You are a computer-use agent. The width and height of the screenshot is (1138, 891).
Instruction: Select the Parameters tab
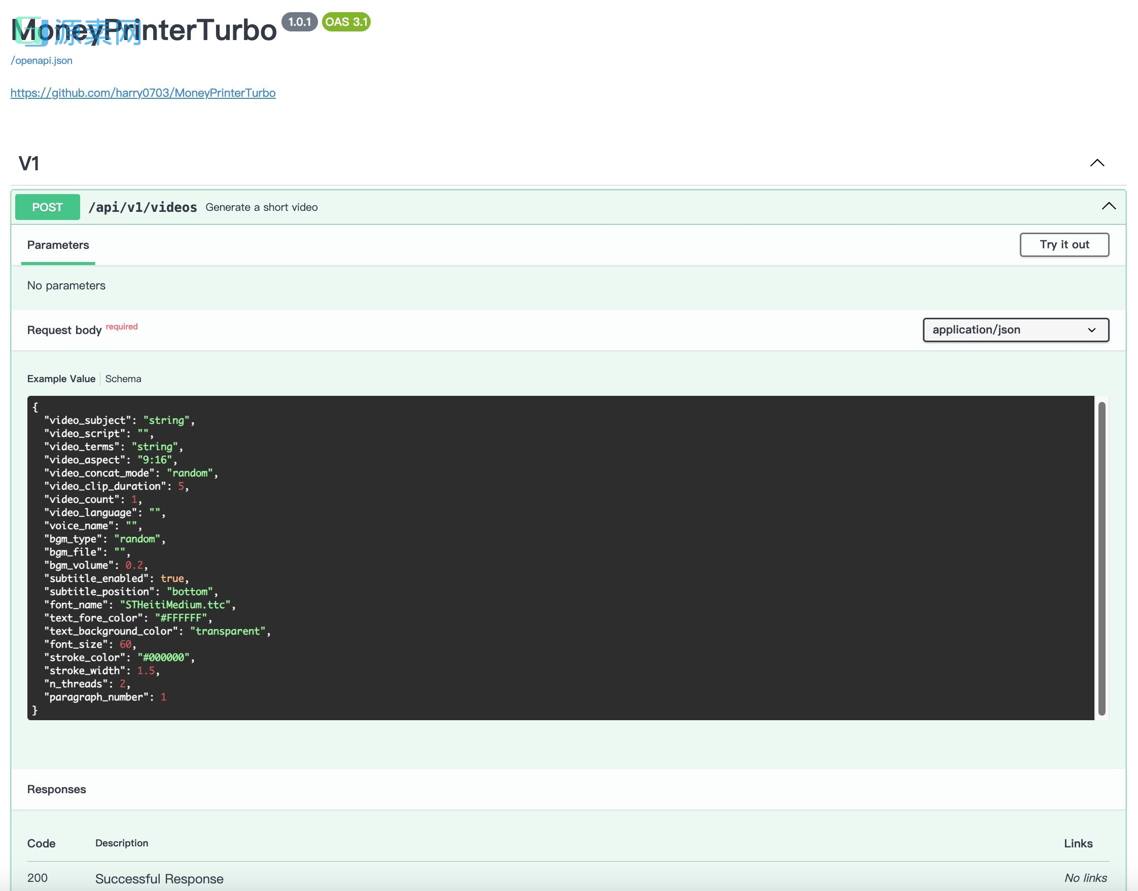click(x=58, y=245)
